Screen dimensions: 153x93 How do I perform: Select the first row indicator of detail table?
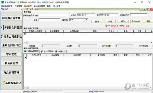click(x=25, y=58)
